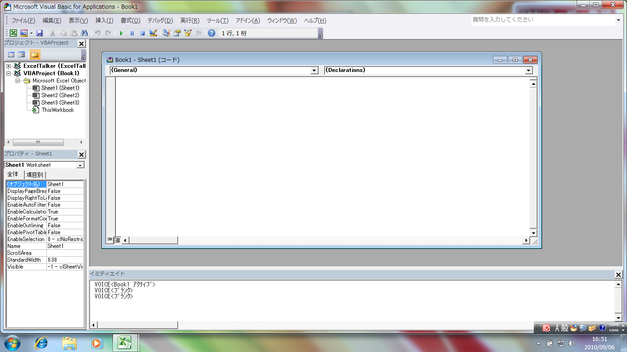Toggle Design Mode icon in toolbar
The image size is (627, 352).
153,33
